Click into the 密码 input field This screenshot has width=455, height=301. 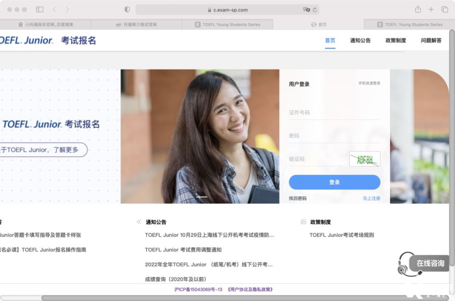(334, 136)
